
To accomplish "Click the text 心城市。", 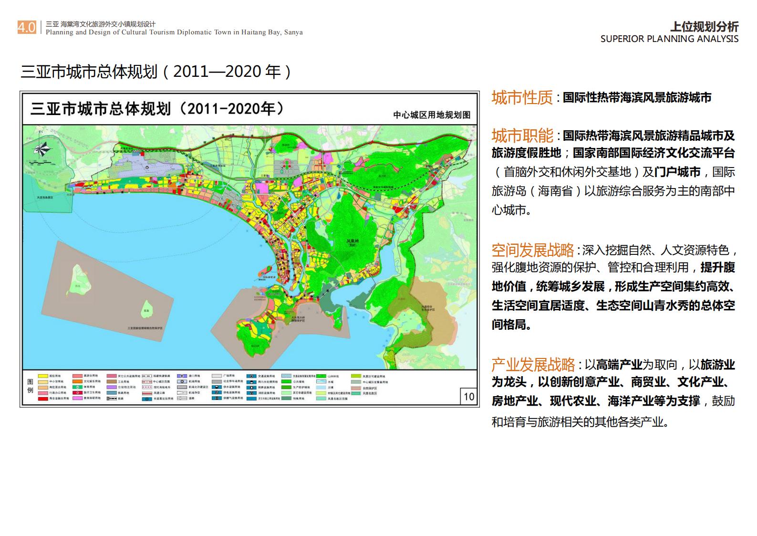I will (x=512, y=210).
